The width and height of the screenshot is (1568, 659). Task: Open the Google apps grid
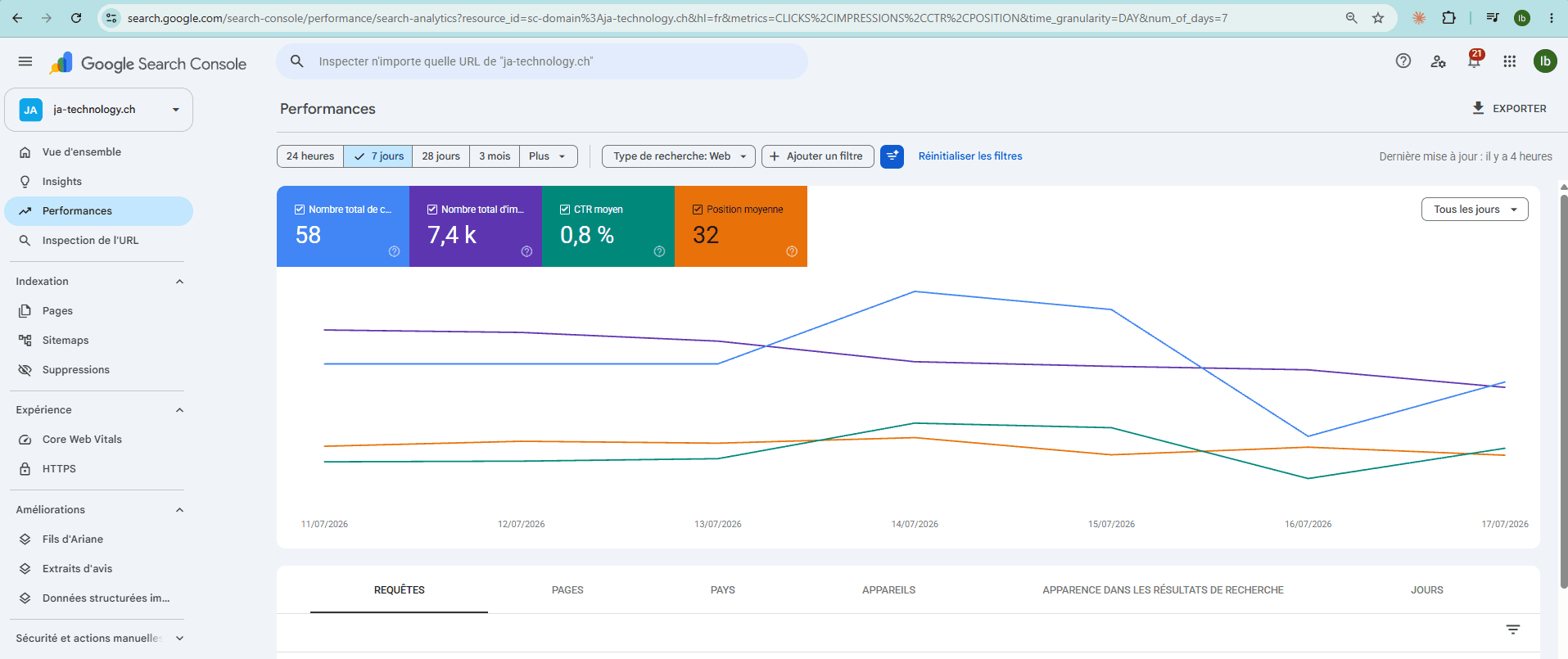click(1510, 61)
